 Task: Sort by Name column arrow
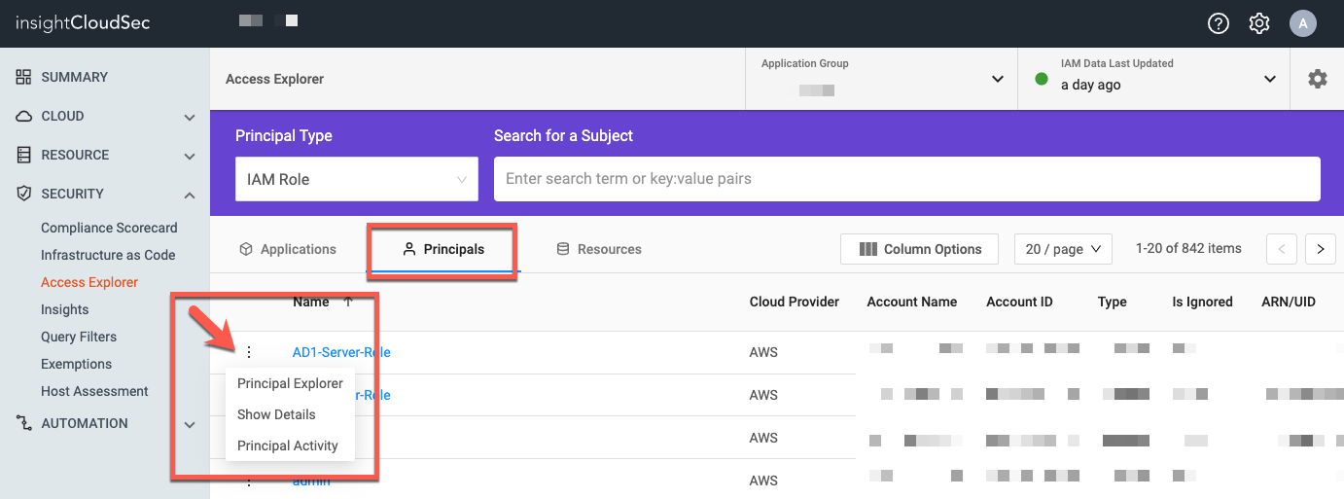[348, 302]
